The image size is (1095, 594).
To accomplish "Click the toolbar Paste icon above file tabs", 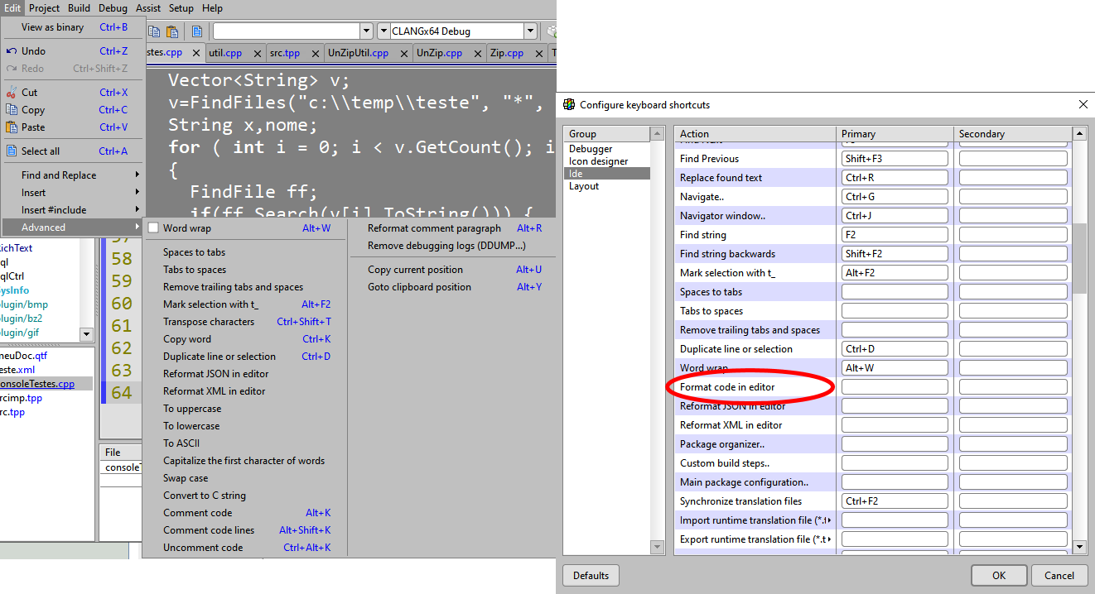I will coord(172,31).
